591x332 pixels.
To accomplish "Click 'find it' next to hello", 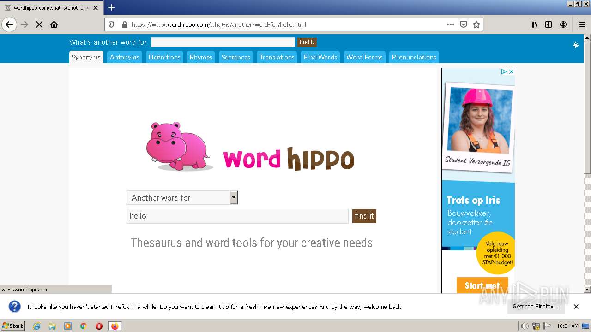I will click(x=364, y=216).
